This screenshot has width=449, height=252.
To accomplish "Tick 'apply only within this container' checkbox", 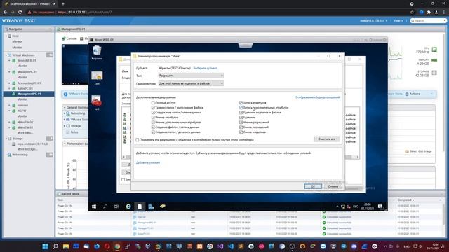I will click(138, 140).
